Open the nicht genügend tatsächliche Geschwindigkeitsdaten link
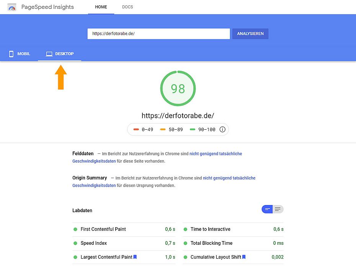This screenshot has height=267, width=356. (216, 153)
